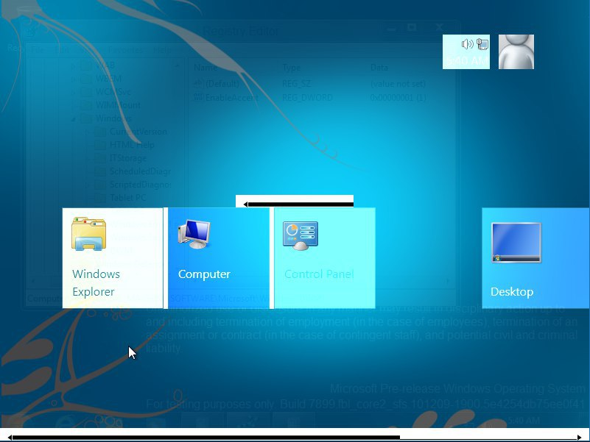The width and height of the screenshot is (590, 442).
Task: Click the Name column header
Action: pyautogui.click(x=205, y=68)
